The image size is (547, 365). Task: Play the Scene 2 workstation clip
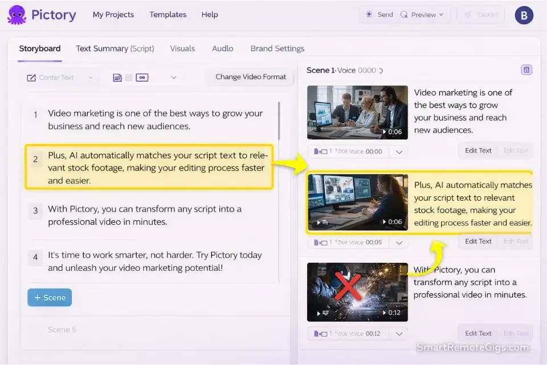click(357, 202)
